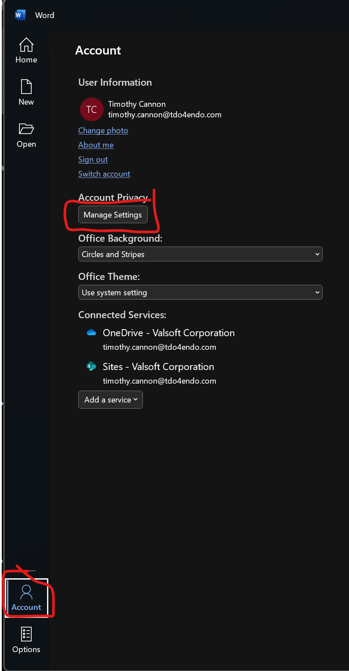Click the Word logo icon in title bar
This screenshot has width=349, height=671.
(20, 15)
